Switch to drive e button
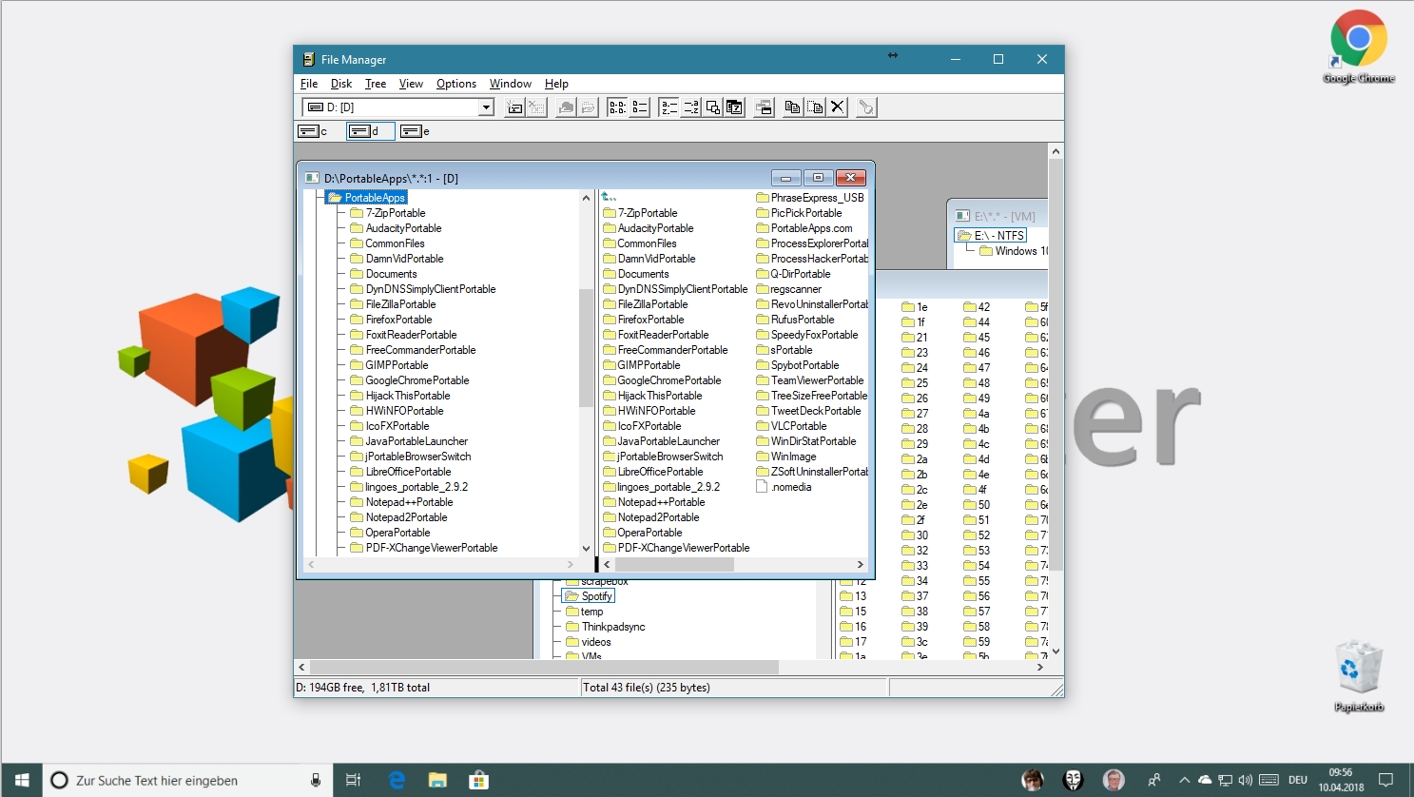The width and height of the screenshot is (1414, 797). coord(416,131)
